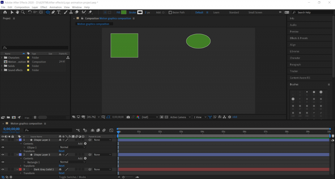Viewport: 335px width, 179px height.
Task: Delete selected project item with trash icon
Action: pos(35,117)
